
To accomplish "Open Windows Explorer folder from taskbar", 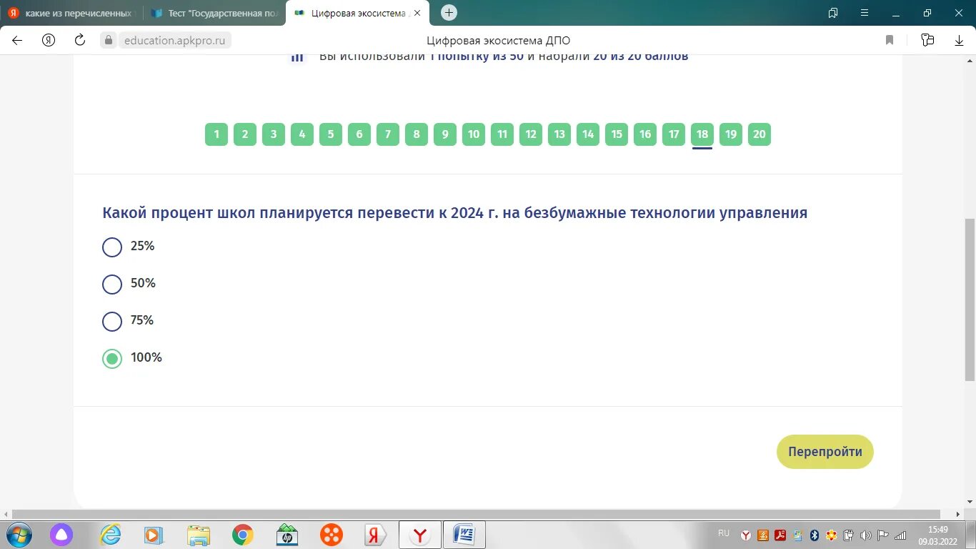I will 199,535.
